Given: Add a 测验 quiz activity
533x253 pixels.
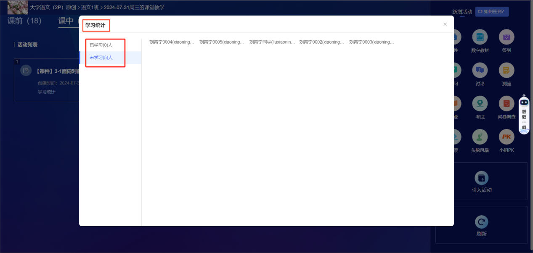Looking at the screenshot, I should coord(506,71).
